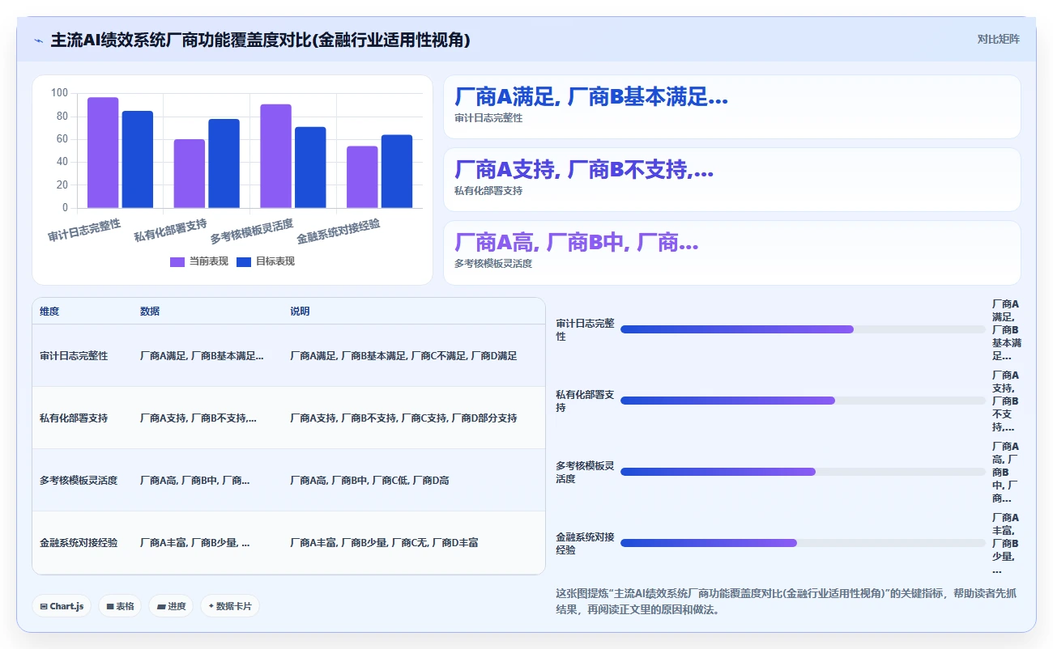Click the purple bar for 多考核模板灵活度

pos(276,156)
